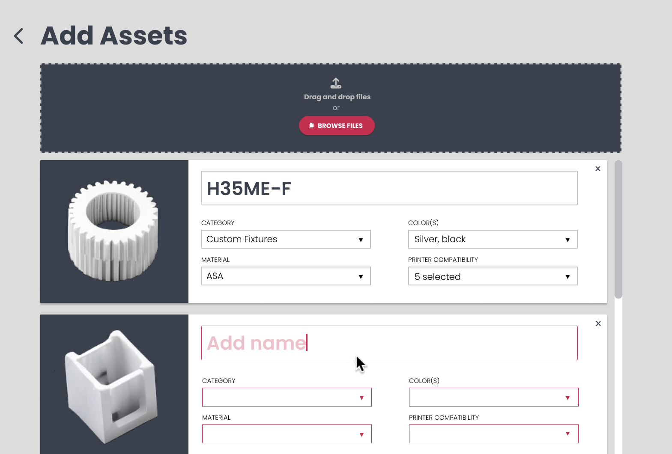672x454 pixels.
Task: Edit the H35ME-F name field
Action: pyautogui.click(x=389, y=188)
